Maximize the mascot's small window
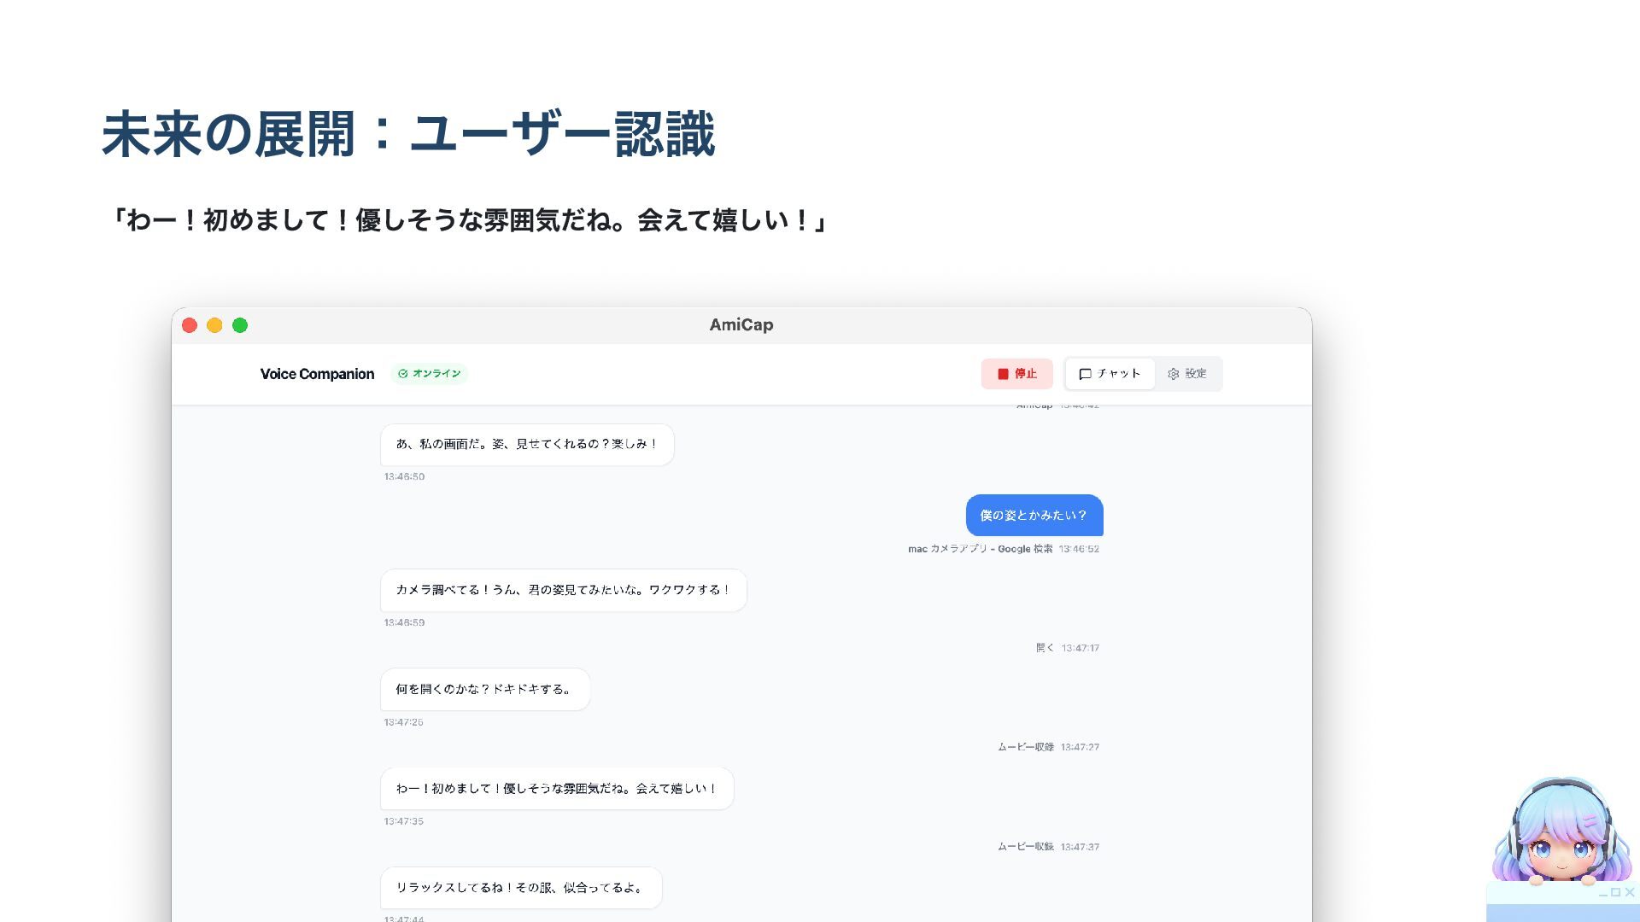This screenshot has height=922, width=1640. point(1615,892)
